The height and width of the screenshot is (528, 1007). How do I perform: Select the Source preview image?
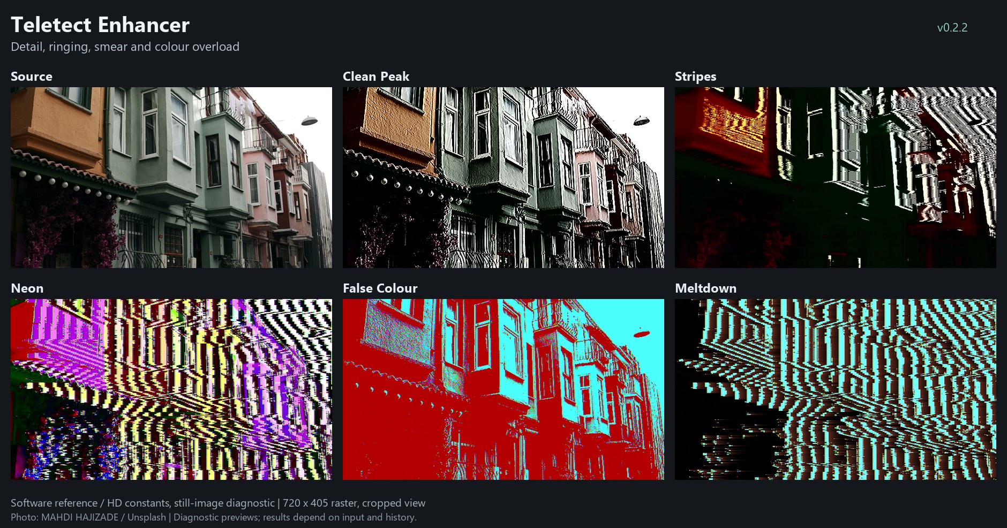171,178
